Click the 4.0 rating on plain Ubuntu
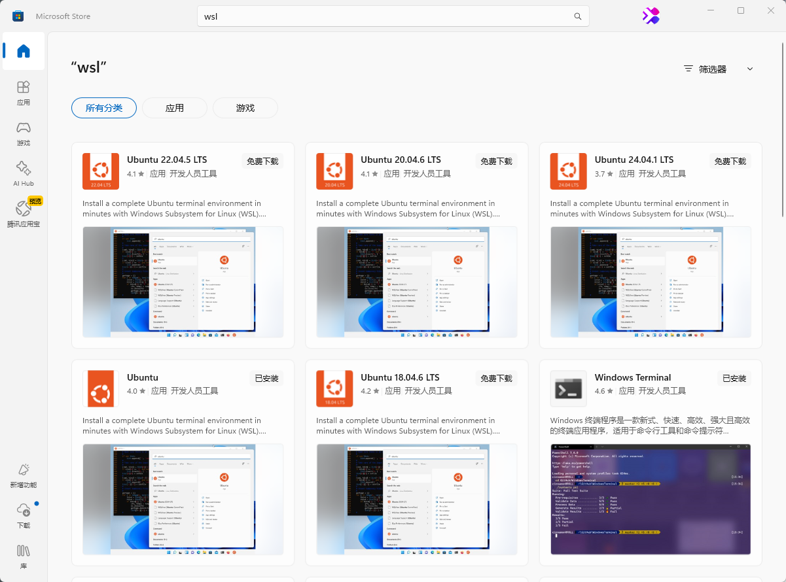The width and height of the screenshot is (786, 582). pos(137,391)
